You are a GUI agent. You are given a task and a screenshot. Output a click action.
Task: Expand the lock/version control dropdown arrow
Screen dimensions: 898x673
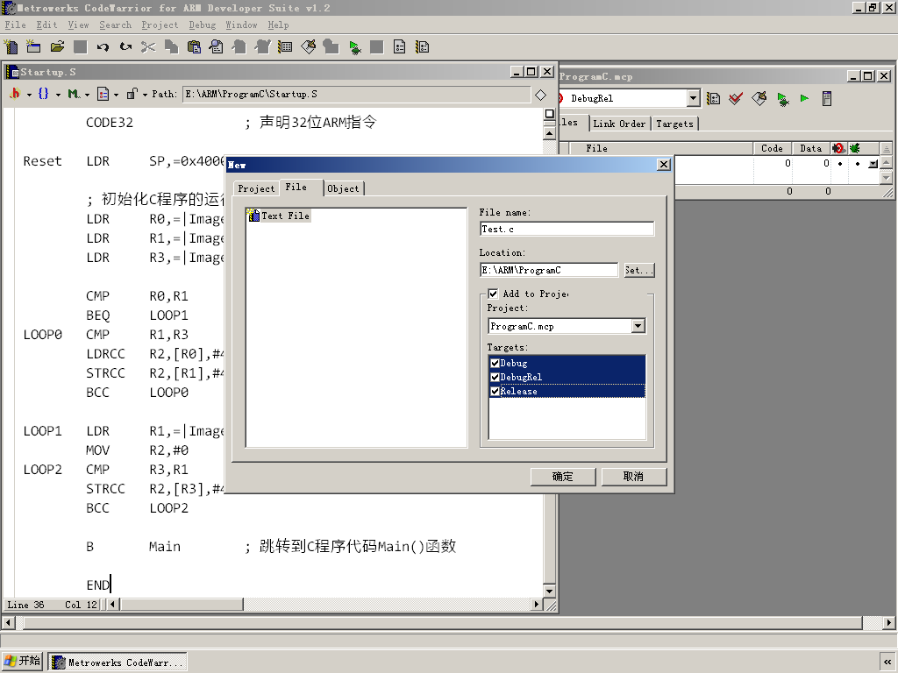click(145, 95)
